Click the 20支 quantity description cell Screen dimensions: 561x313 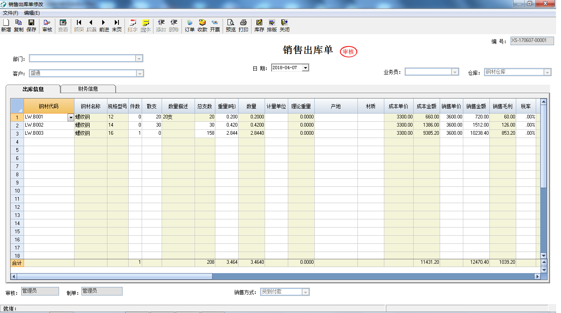[178, 117]
